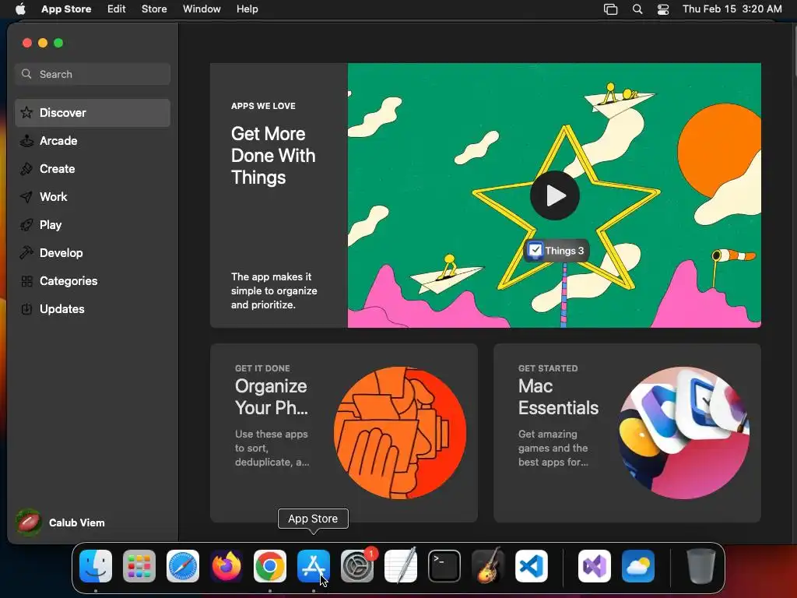The height and width of the screenshot is (598, 797).
Task: Read the Get More Done With Things headline
Action: 273,156
